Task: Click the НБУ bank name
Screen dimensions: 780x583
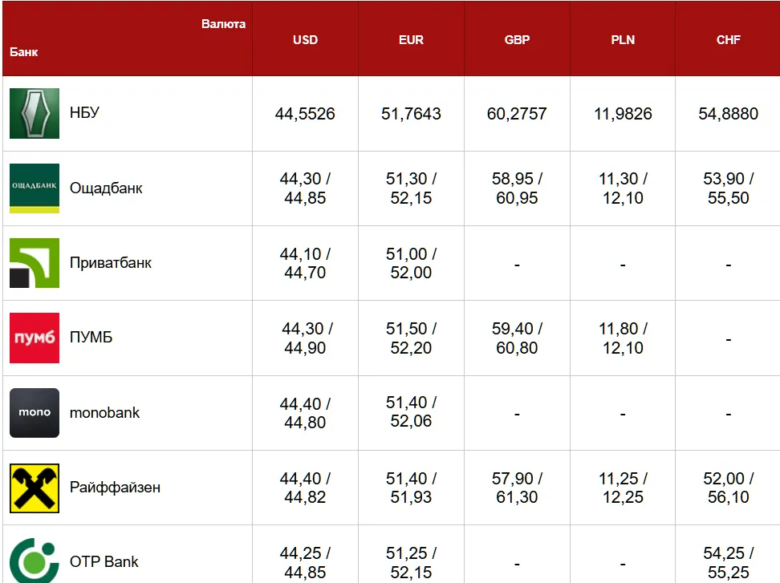Action: (84, 112)
